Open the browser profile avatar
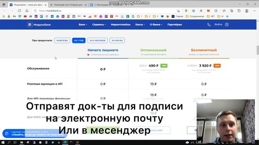The height and width of the screenshot is (145, 259). pos(247,11)
